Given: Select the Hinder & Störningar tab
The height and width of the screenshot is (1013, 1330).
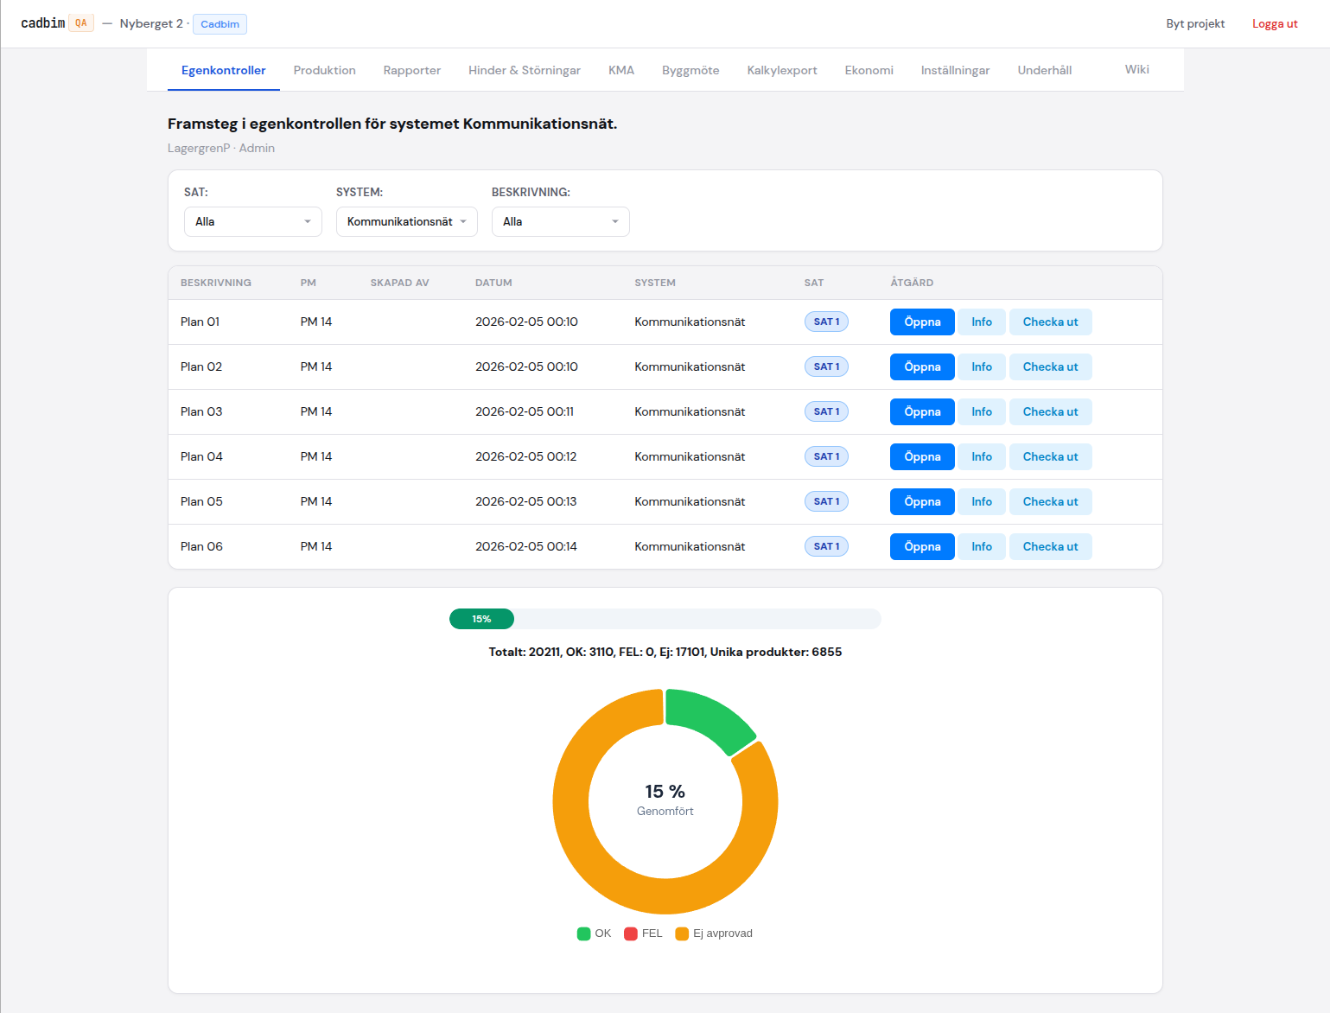Looking at the screenshot, I should point(524,70).
